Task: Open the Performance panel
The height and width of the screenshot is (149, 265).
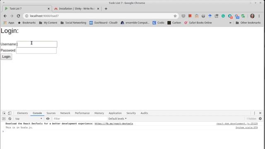Action: point(82,113)
